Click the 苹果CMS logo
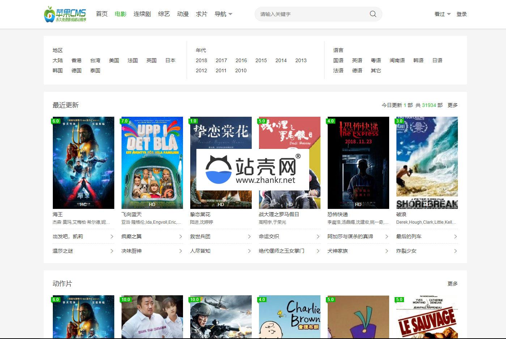Image resolution: width=506 pixels, height=339 pixels. 65,14
